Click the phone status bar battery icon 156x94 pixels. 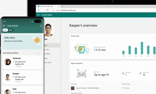pyautogui.click(x=32, y=21)
